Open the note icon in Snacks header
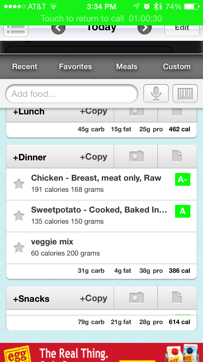This screenshot has height=362, width=203. [177, 297]
